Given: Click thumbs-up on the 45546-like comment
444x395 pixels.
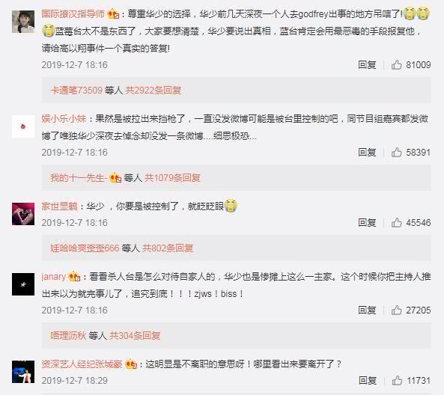Looking at the screenshot, I should (396, 223).
